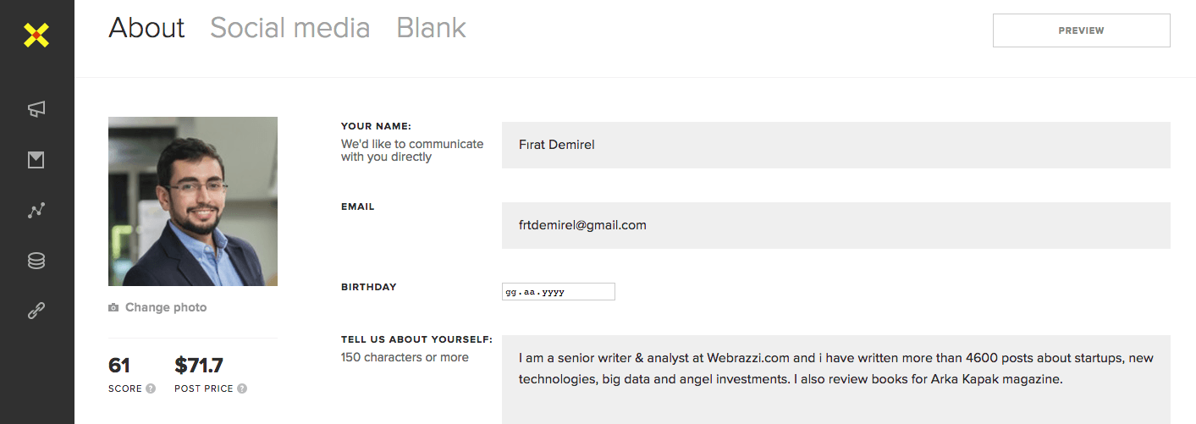Click the camera icon beside Change photo
Image resolution: width=1196 pixels, height=424 pixels.
[x=113, y=308]
